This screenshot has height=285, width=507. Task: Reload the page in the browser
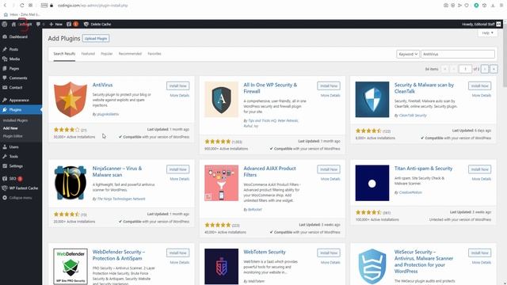21,6
